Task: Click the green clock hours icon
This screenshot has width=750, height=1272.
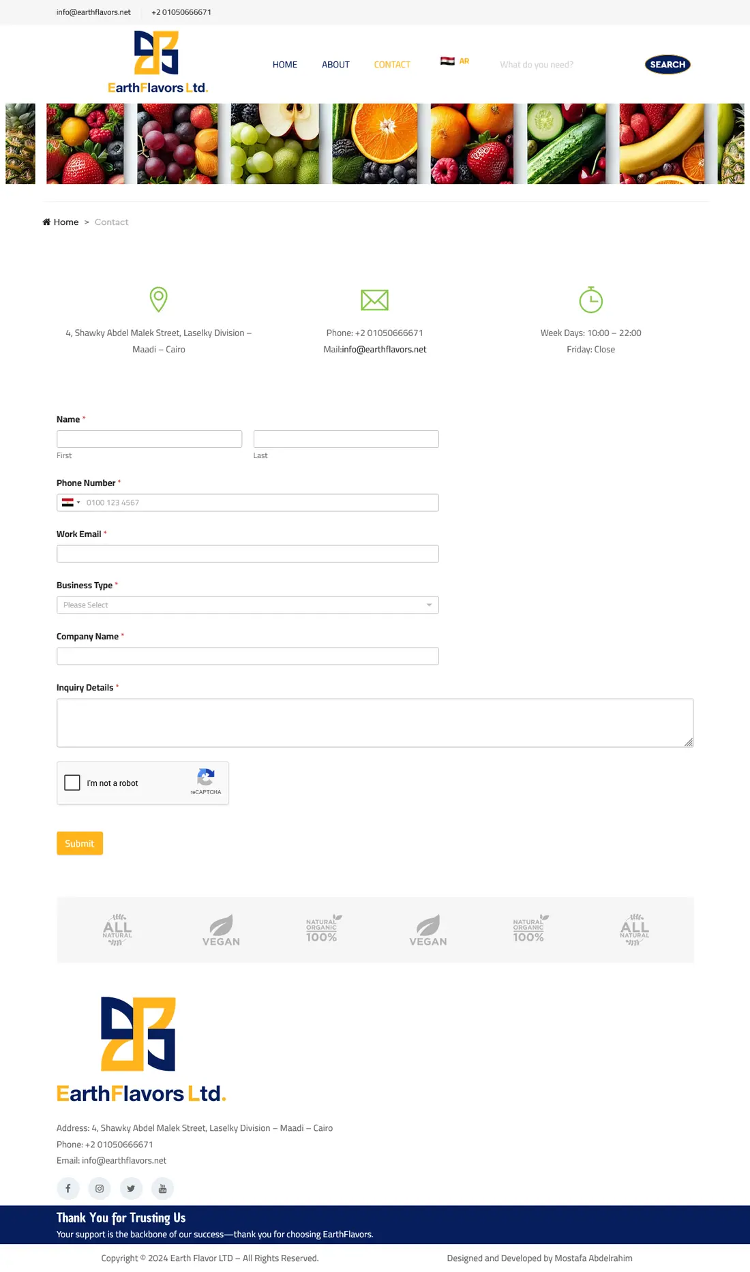Action: (590, 299)
